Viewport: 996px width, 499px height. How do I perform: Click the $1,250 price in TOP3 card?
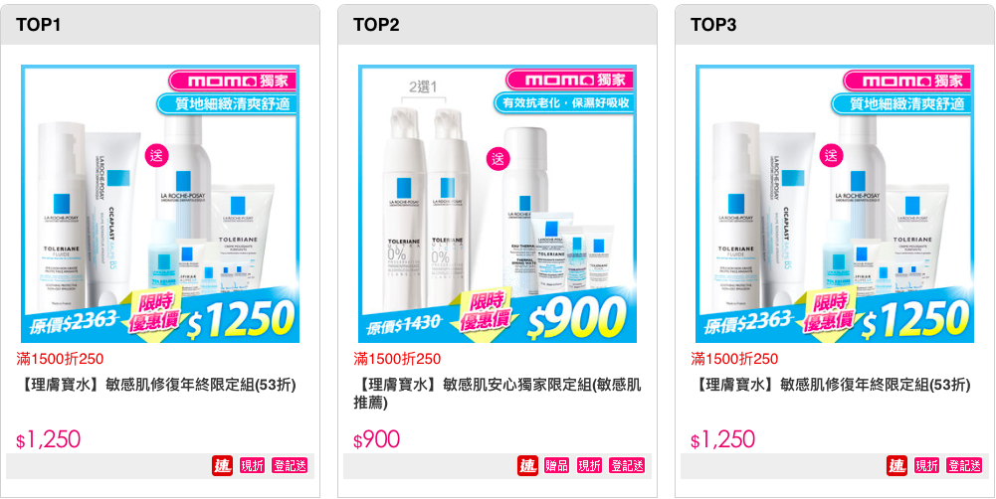pos(722,439)
